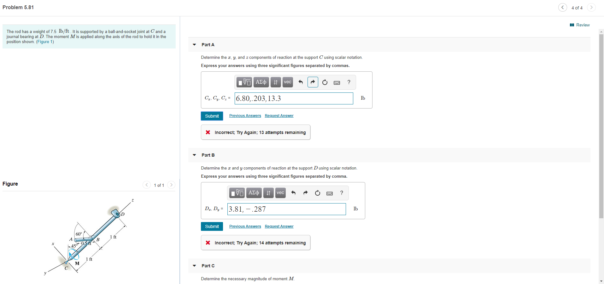Click the vec button in Part A toolbar
Screen dimensions: 604x284
pyautogui.click(x=288, y=82)
